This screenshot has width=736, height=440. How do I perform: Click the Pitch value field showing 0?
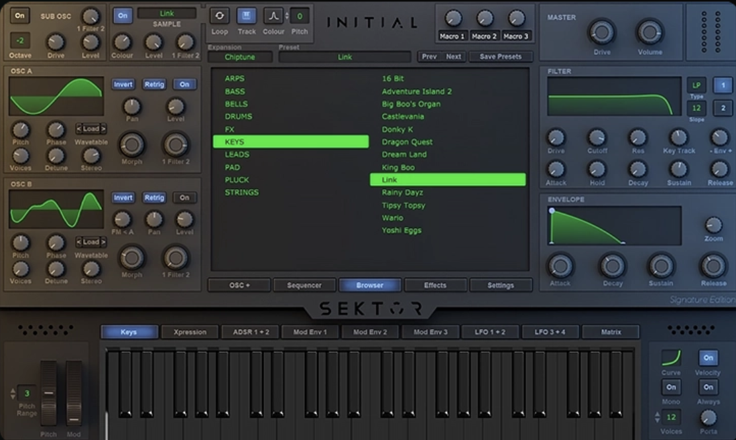coord(300,16)
